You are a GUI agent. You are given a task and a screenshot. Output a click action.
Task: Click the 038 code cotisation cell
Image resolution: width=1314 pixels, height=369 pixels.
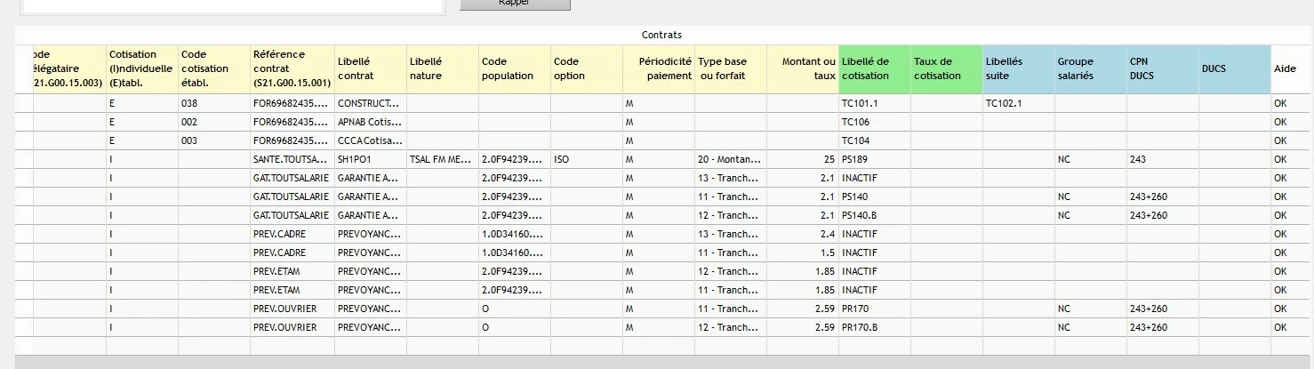[213, 103]
